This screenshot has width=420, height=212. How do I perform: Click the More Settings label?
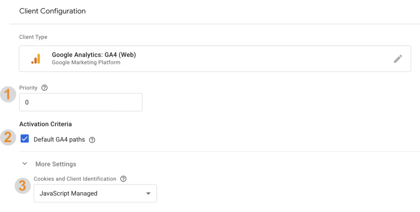(x=55, y=164)
